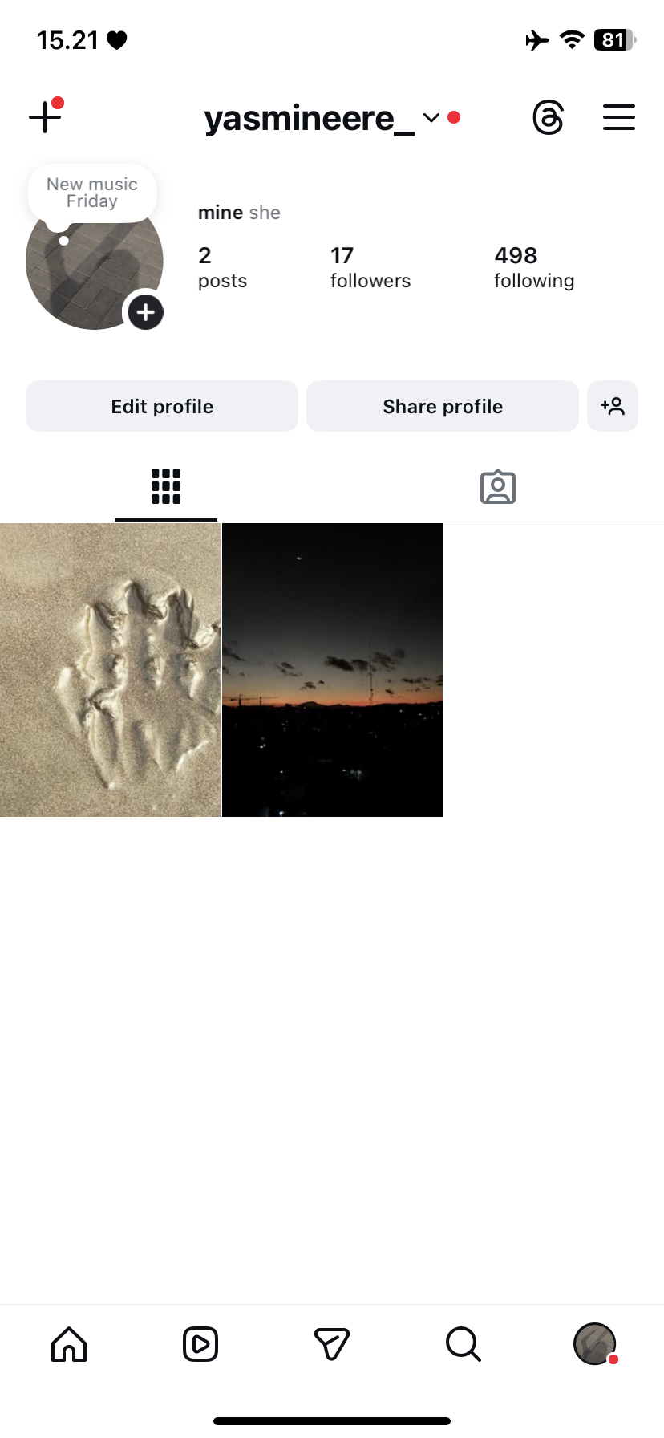Screen dimensions: 664x1438
Task: Tap the create new post plus icon
Action: [46, 117]
